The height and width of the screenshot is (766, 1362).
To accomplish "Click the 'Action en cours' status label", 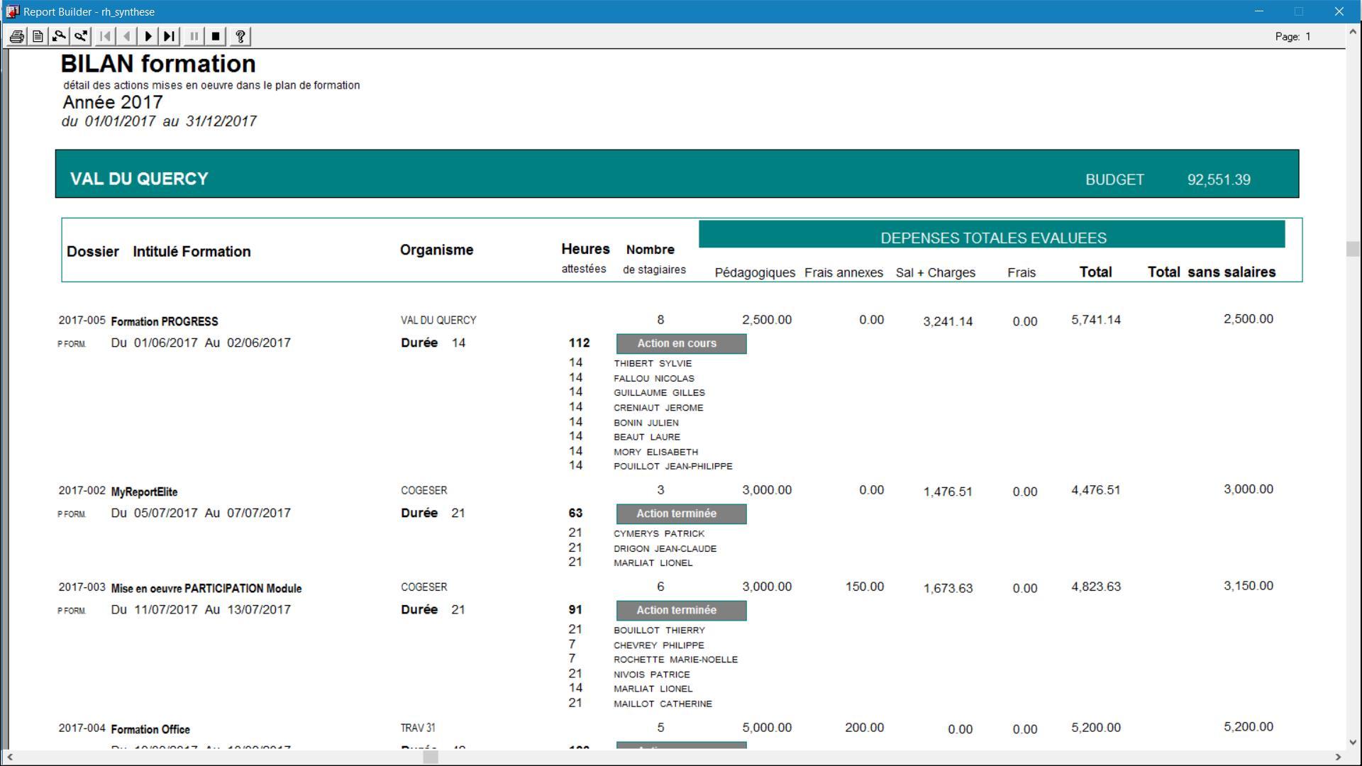I will (681, 343).
